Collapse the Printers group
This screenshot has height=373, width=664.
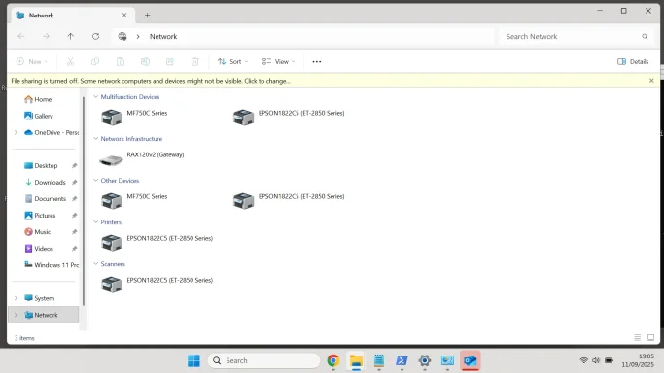[x=95, y=222]
